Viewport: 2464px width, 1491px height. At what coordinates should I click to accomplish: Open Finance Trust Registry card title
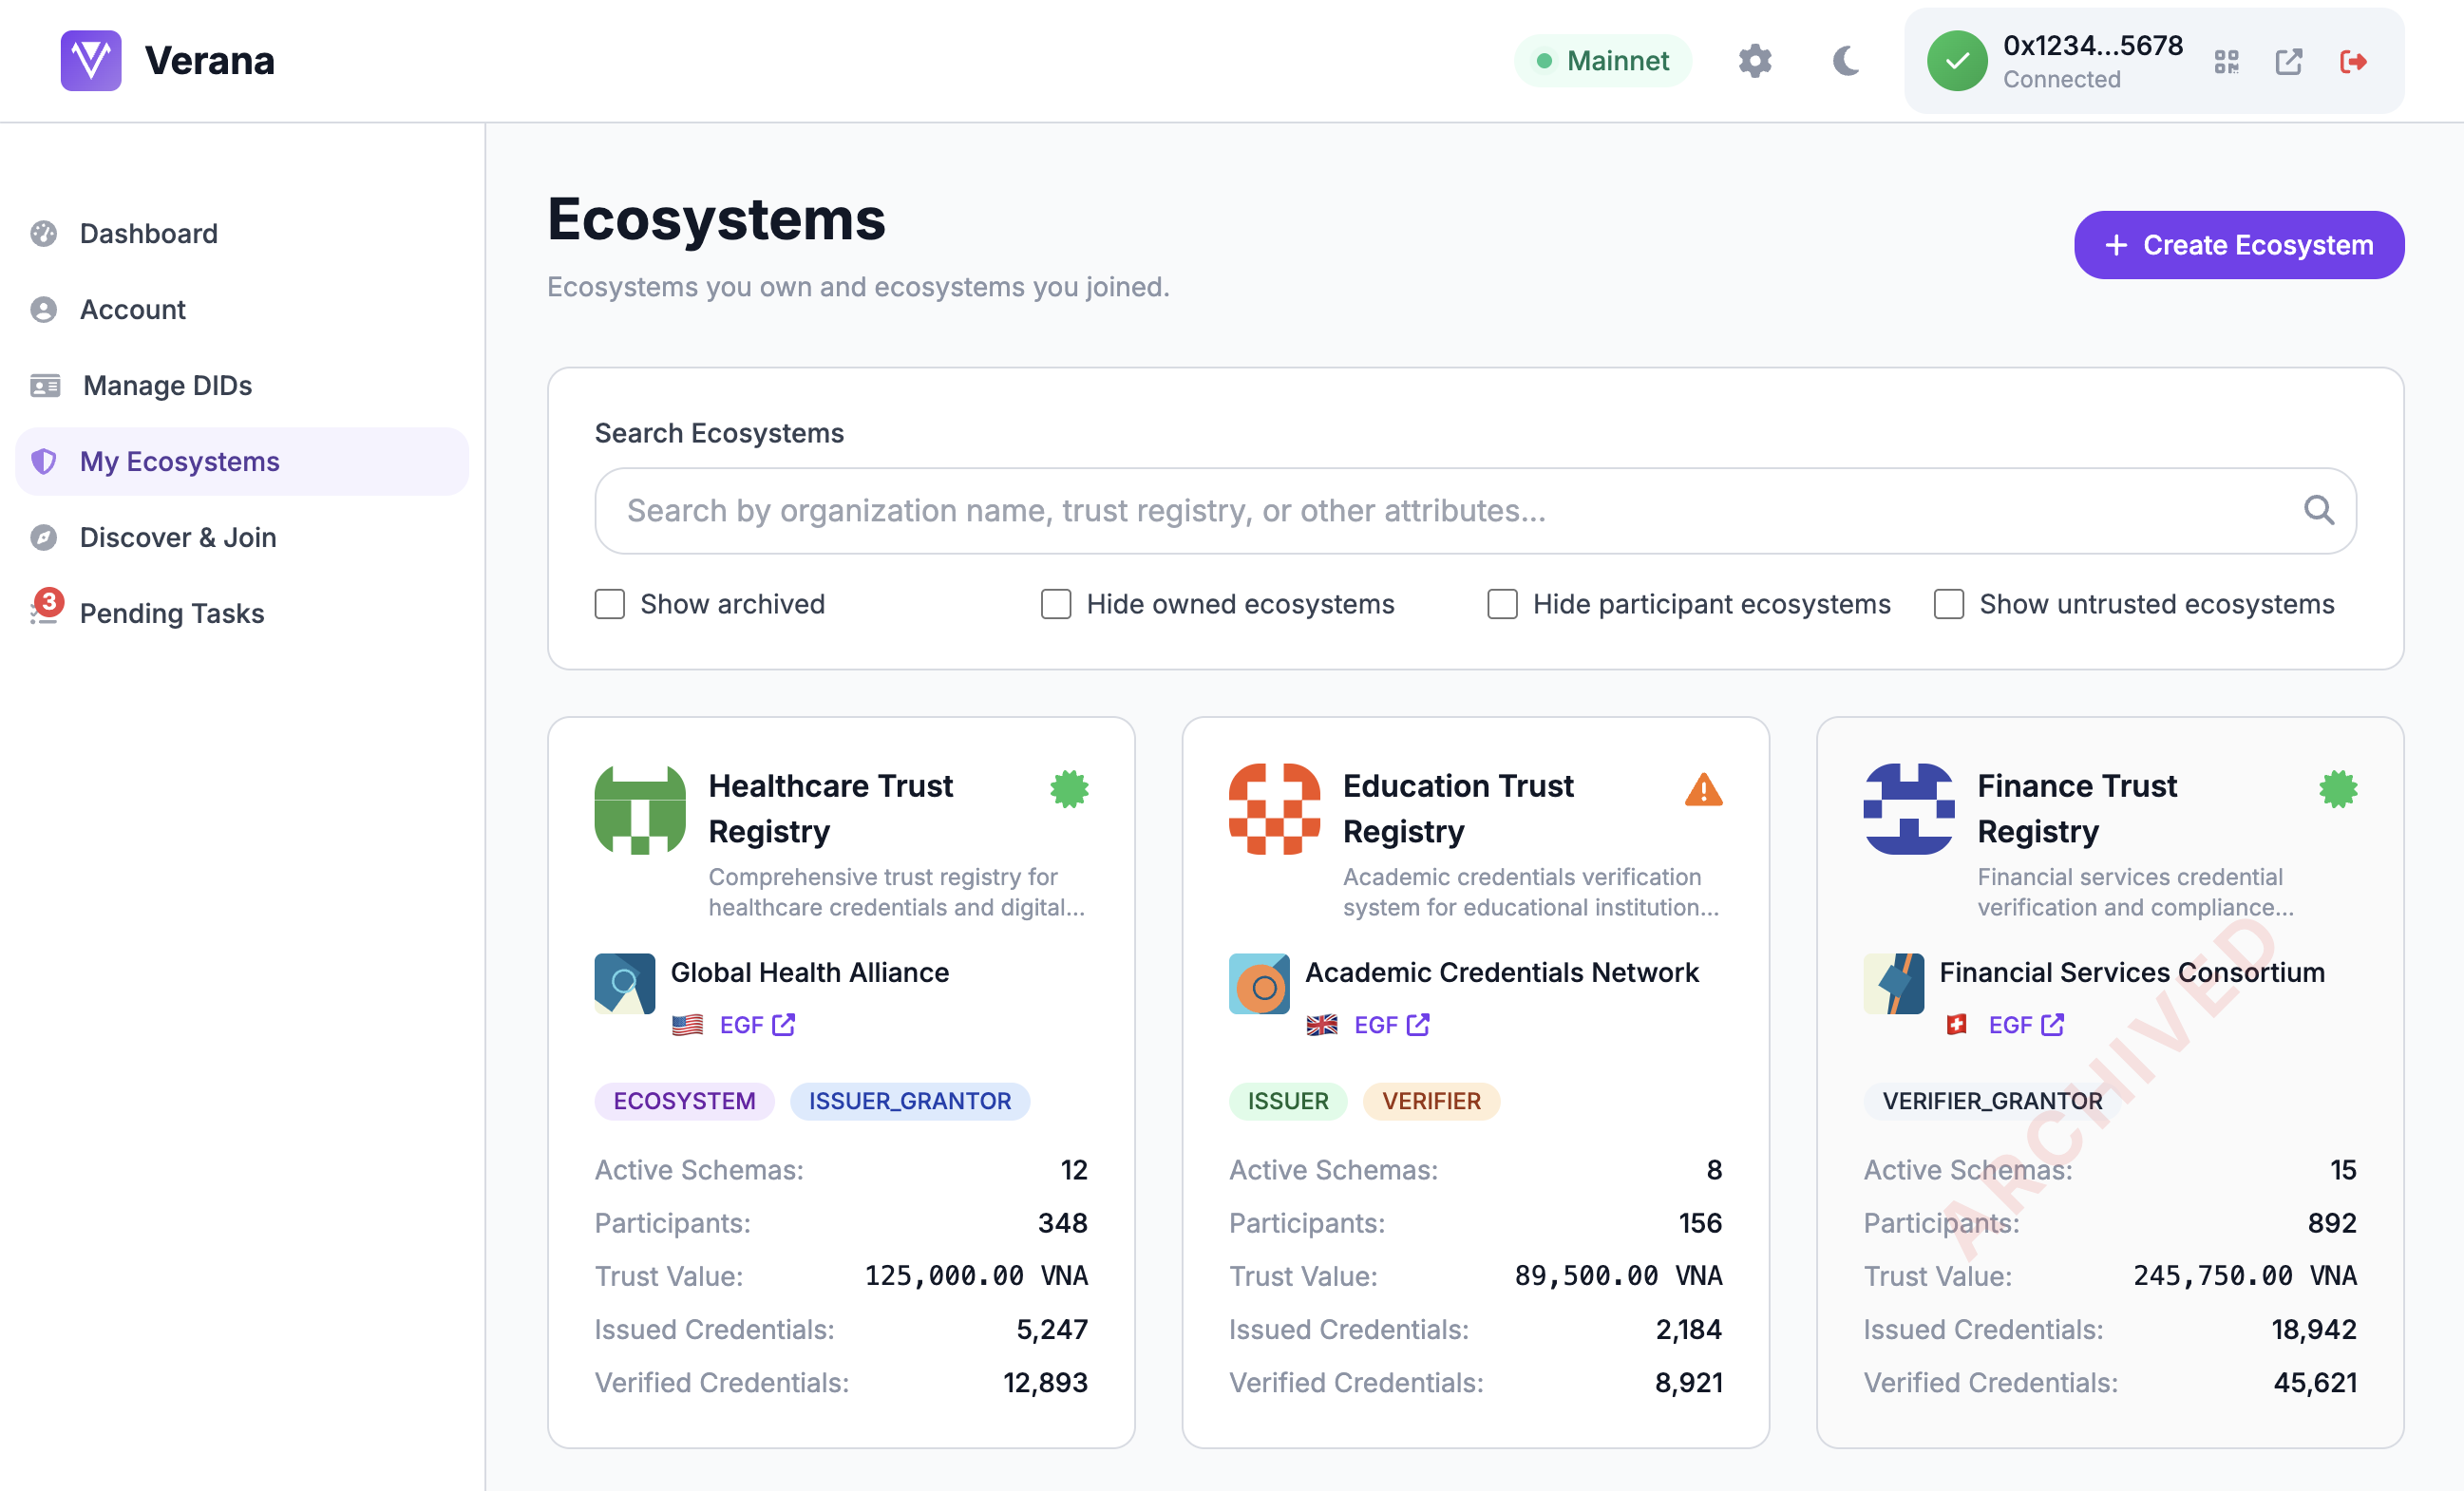(x=2076, y=808)
